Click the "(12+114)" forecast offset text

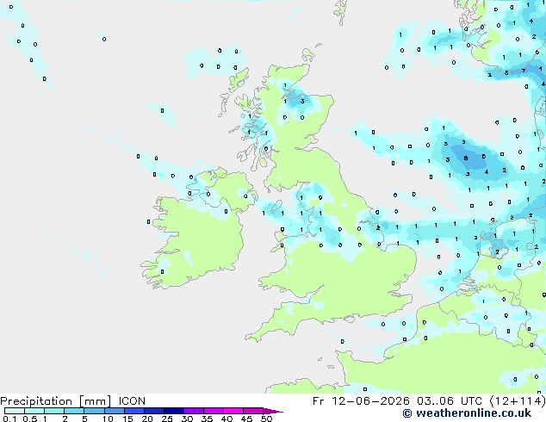[518, 401]
